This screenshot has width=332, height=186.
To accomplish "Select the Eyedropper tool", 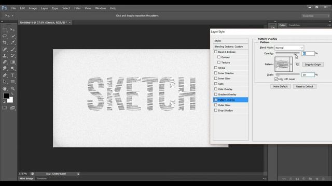I will tap(12, 42).
